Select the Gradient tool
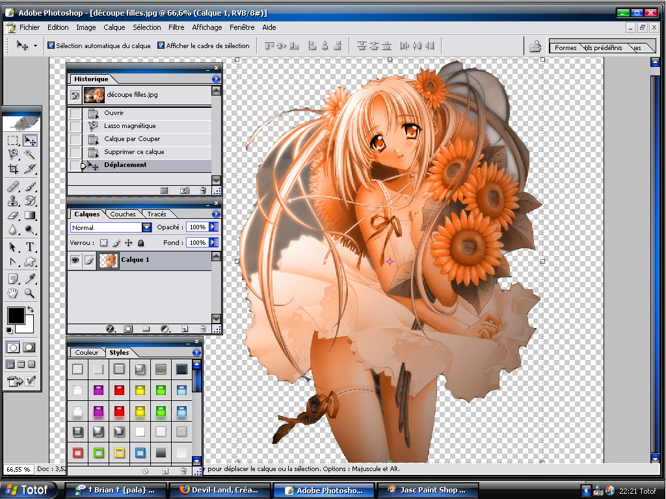The height and width of the screenshot is (499, 666). tap(30, 215)
